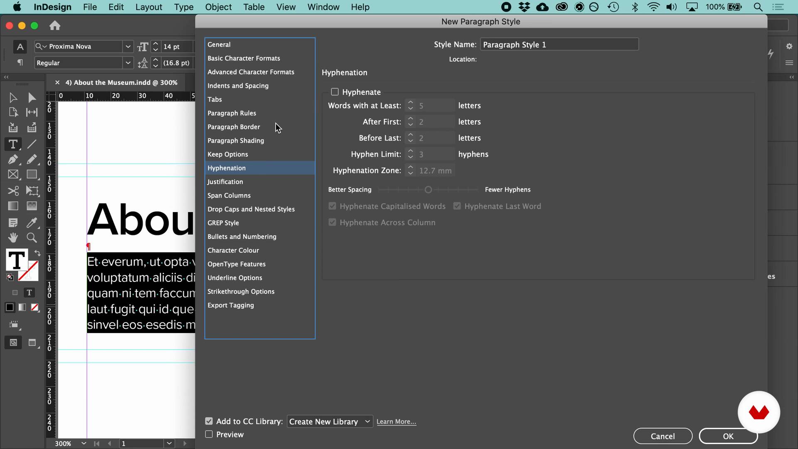Click the Style Name text field
The image size is (798, 449).
(x=559, y=44)
